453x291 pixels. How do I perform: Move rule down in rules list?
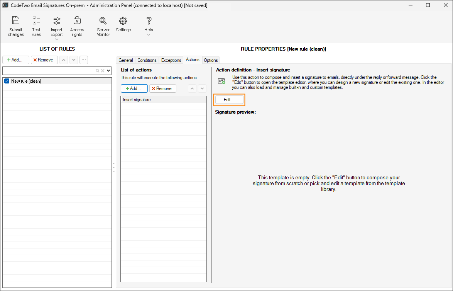coord(74,60)
